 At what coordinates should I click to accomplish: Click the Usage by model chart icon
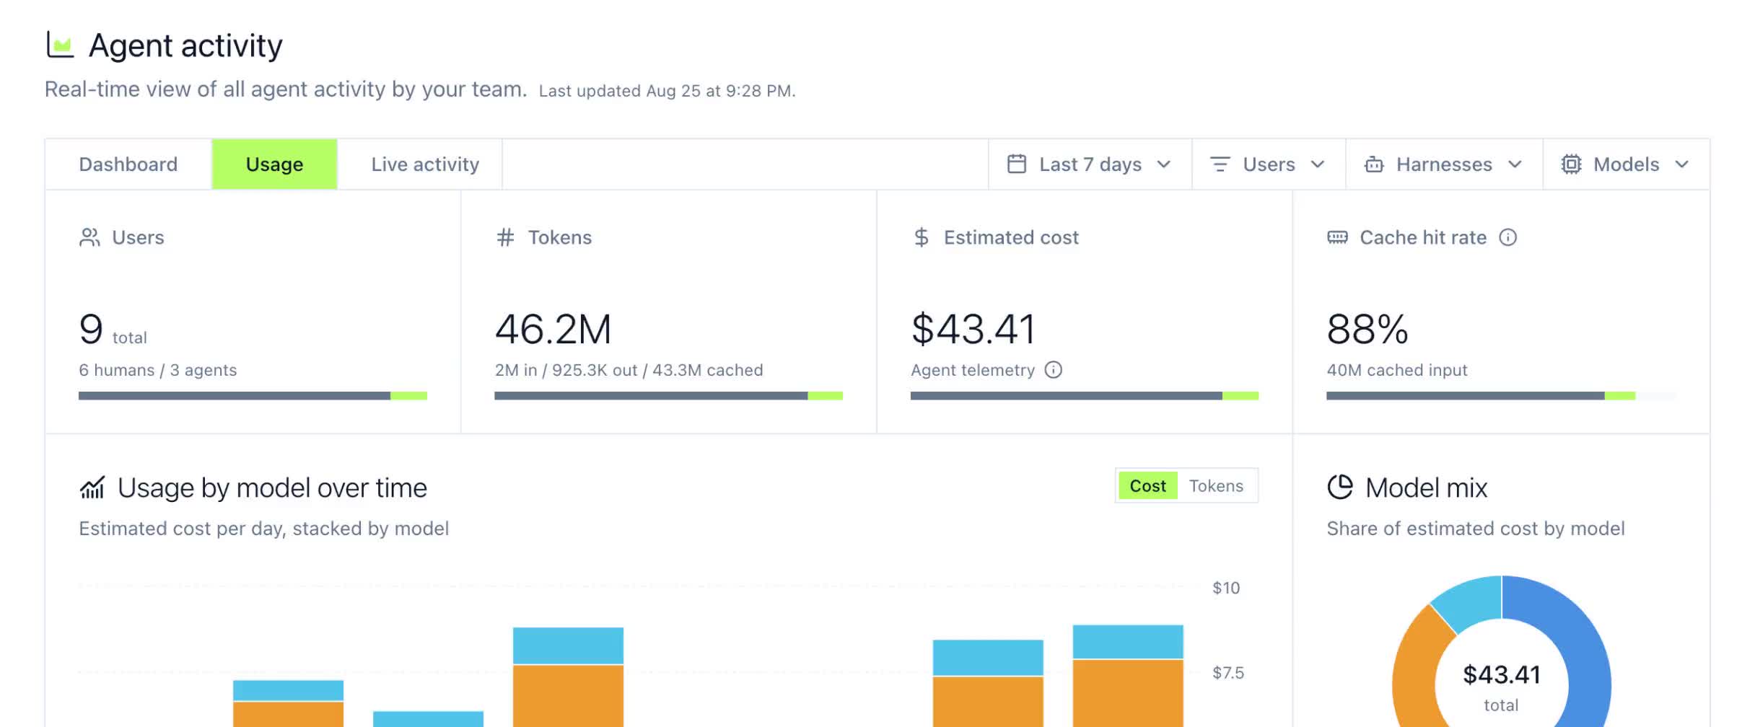(92, 488)
